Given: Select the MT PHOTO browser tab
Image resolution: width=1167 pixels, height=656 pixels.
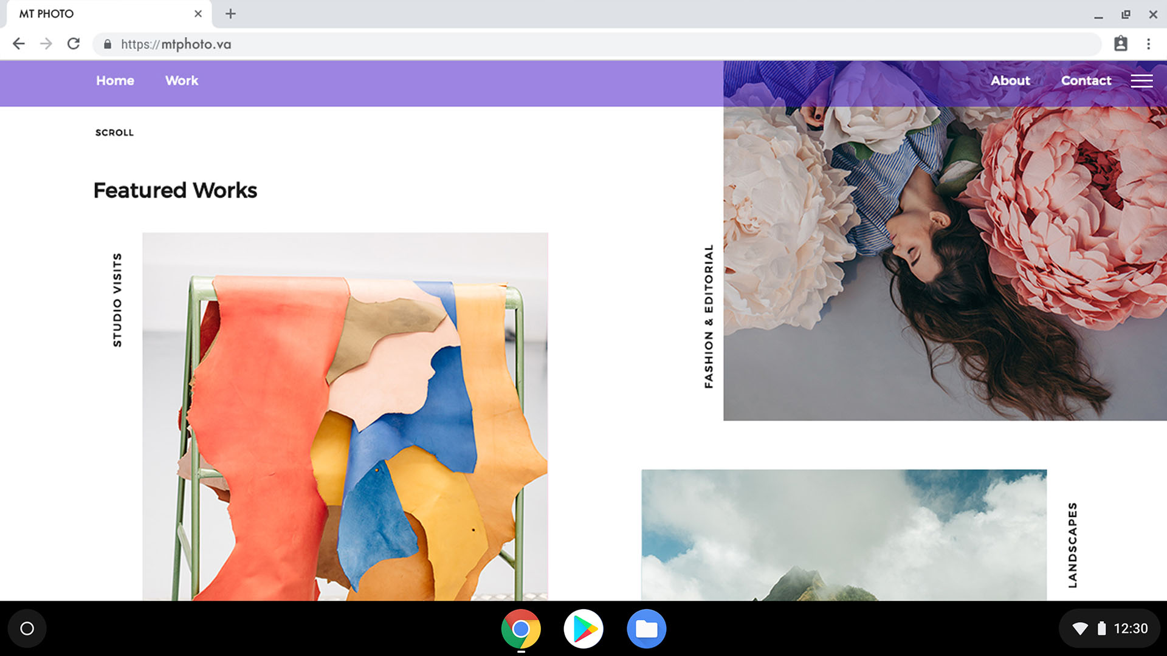Looking at the screenshot, I should (x=109, y=14).
